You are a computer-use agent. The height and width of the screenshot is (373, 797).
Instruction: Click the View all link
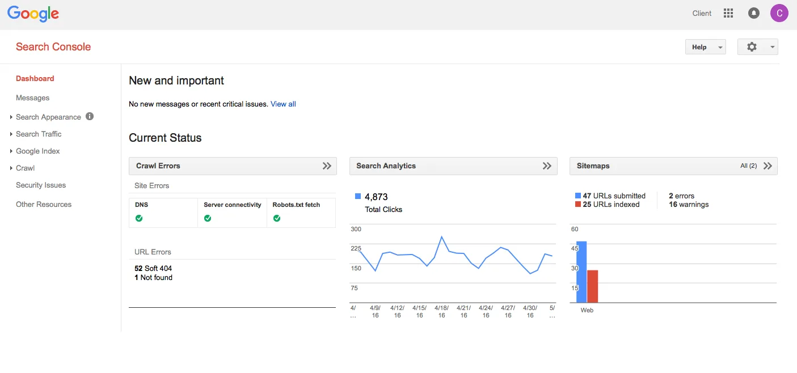283,104
